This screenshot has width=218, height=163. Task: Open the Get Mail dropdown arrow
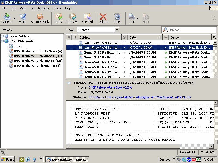14,18
